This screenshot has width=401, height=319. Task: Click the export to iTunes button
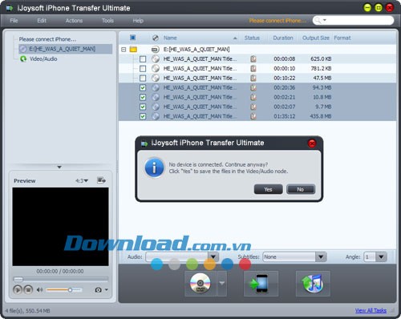313,284
